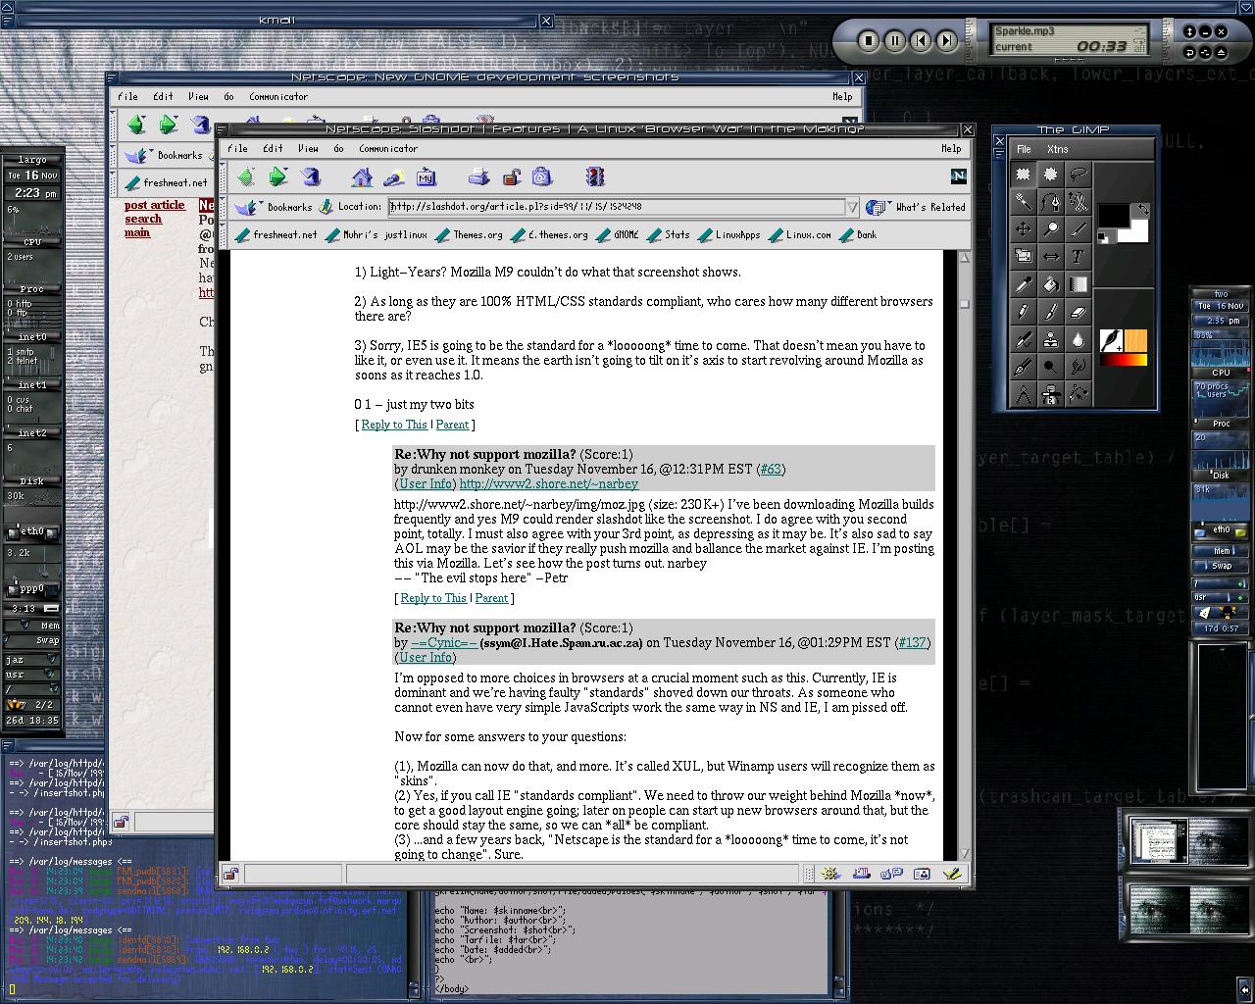The image size is (1255, 1004).
Task: Select the Bucket Fill tool
Action: pyautogui.click(x=1050, y=284)
